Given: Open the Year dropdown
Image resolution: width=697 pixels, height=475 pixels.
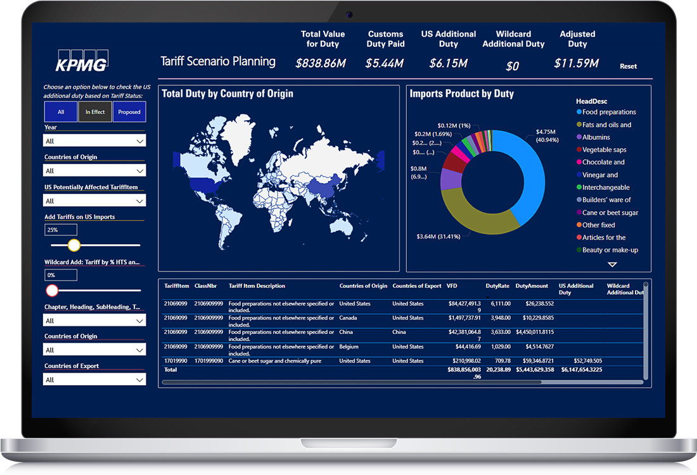Looking at the screenshot, I should point(94,141).
